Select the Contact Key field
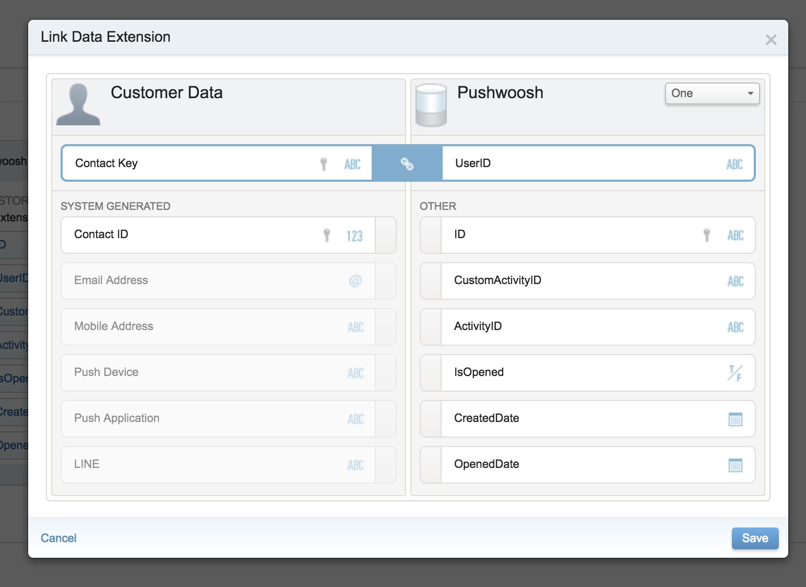This screenshot has width=806, height=587. 217,163
